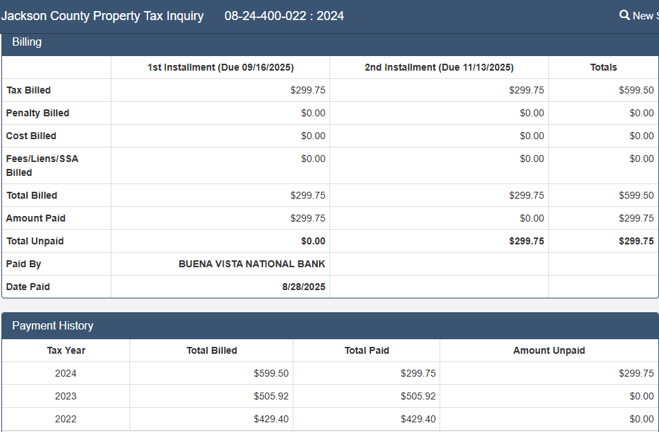
Task: Click the Jackson County Property Tax Inquiry title
Action: (102, 16)
